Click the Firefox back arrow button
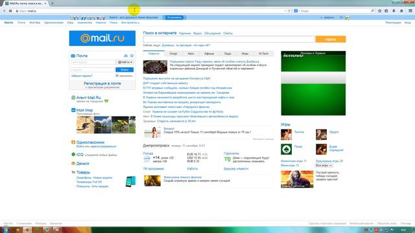The width and height of the screenshot is (415, 233). (5, 11)
